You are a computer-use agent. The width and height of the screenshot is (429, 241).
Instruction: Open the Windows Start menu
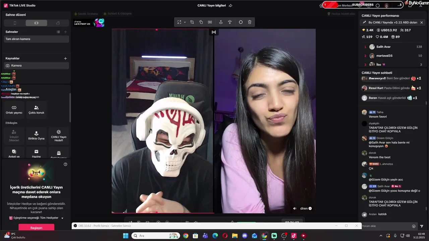click(x=126, y=236)
